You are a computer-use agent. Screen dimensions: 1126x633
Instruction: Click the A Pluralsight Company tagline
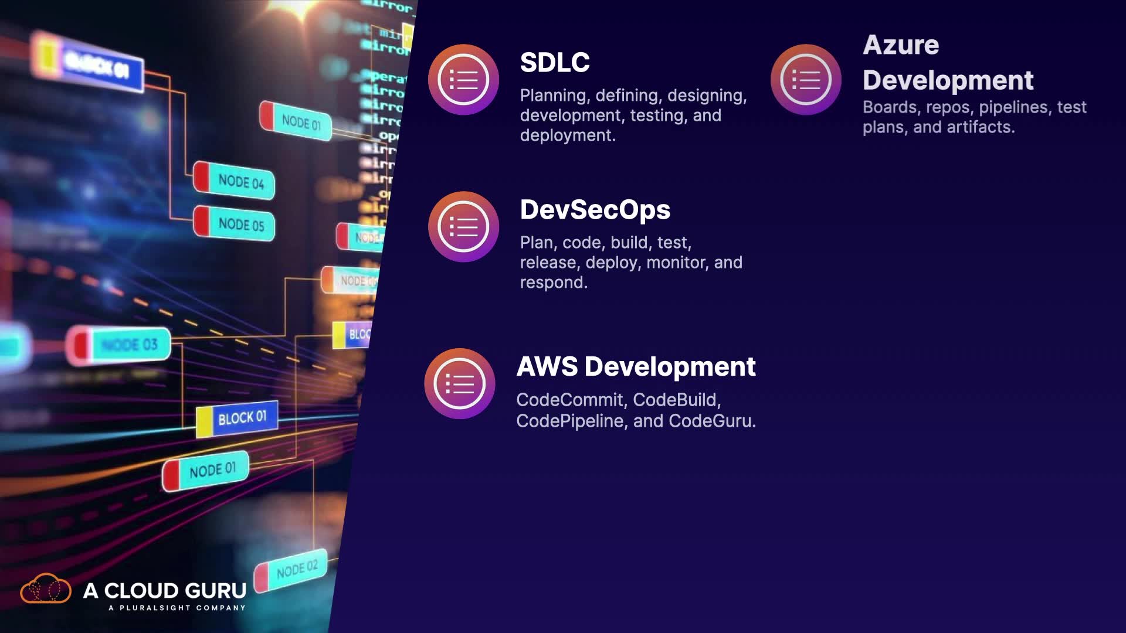177,608
